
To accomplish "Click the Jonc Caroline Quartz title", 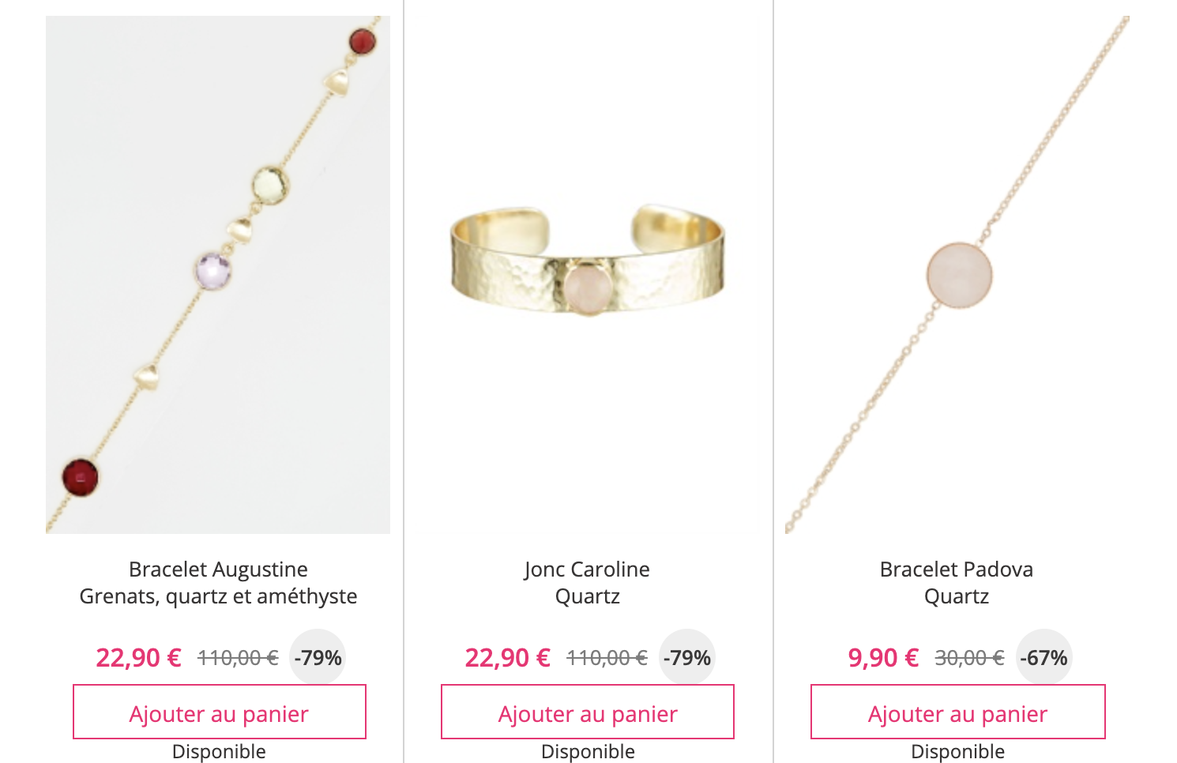I will (x=587, y=583).
